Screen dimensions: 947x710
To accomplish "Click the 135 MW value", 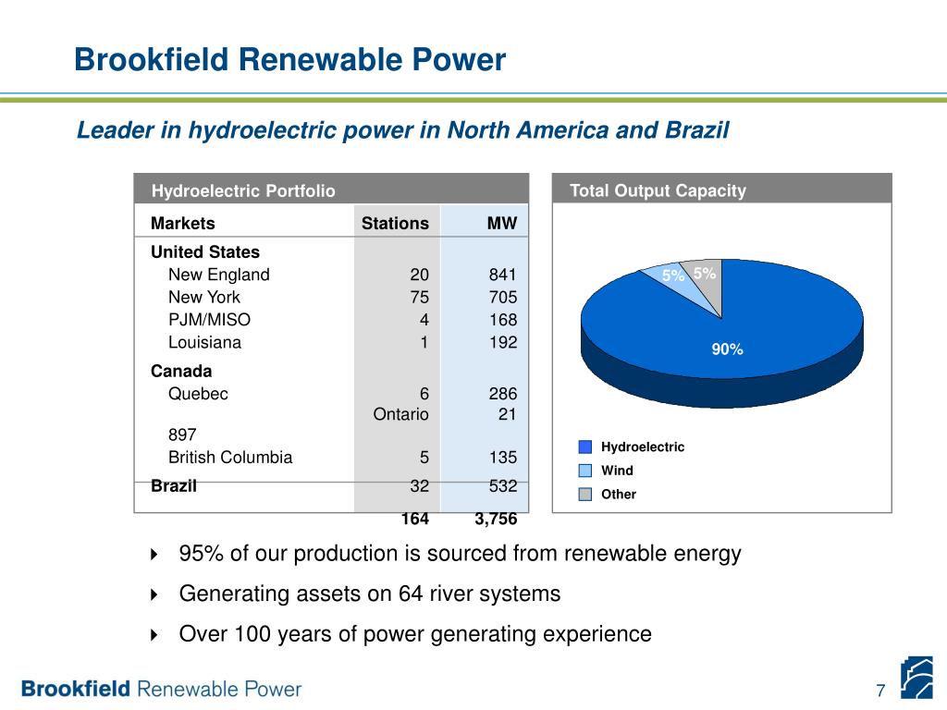I will pyautogui.click(x=502, y=457).
